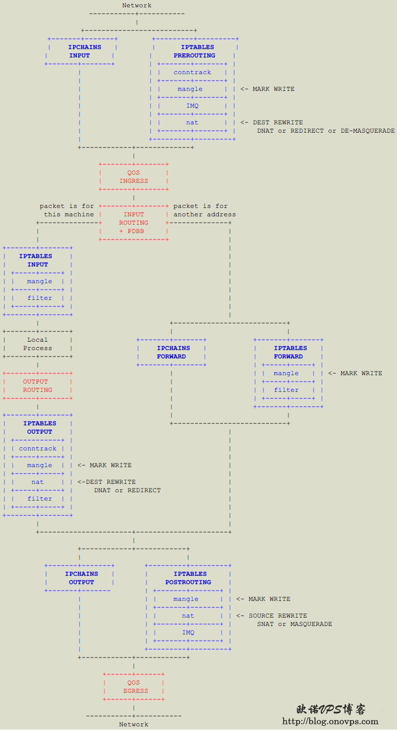Select the IMQ row in PREROUTING
The height and width of the screenshot is (730, 397).
(192, 106)
